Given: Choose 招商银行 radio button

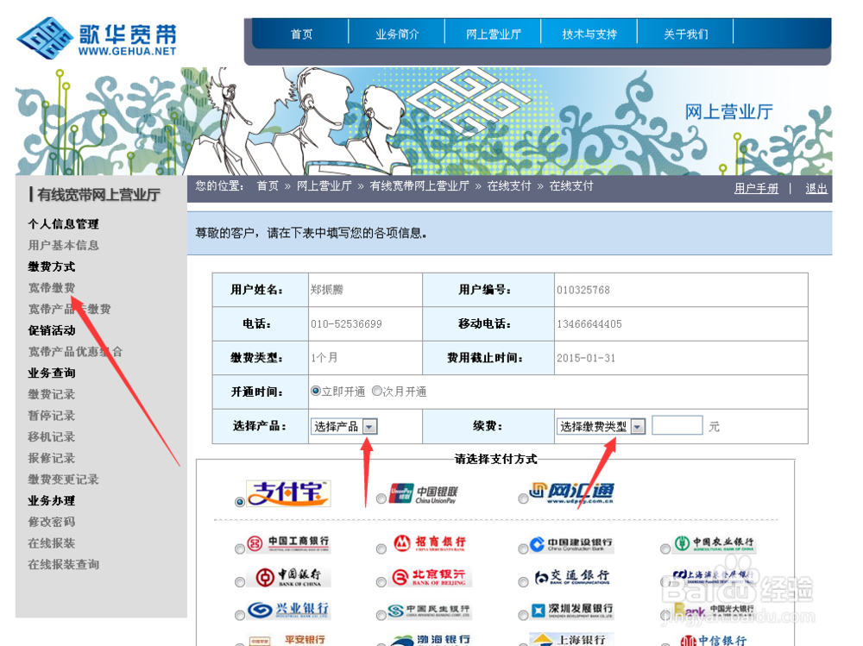Looking at the screenshot, I should 381,549.
